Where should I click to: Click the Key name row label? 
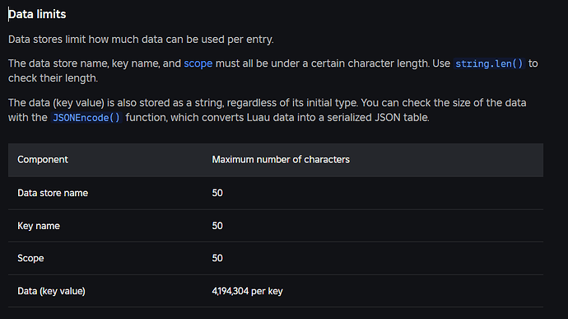[39, 226]
